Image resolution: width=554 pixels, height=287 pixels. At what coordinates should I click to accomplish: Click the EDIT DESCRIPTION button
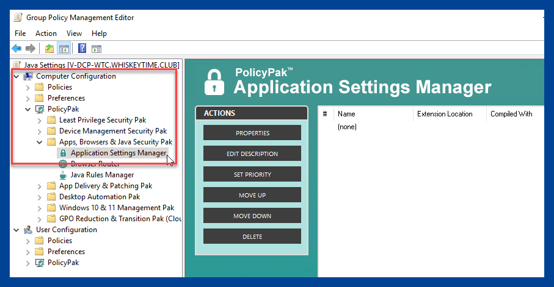point(252,154)
